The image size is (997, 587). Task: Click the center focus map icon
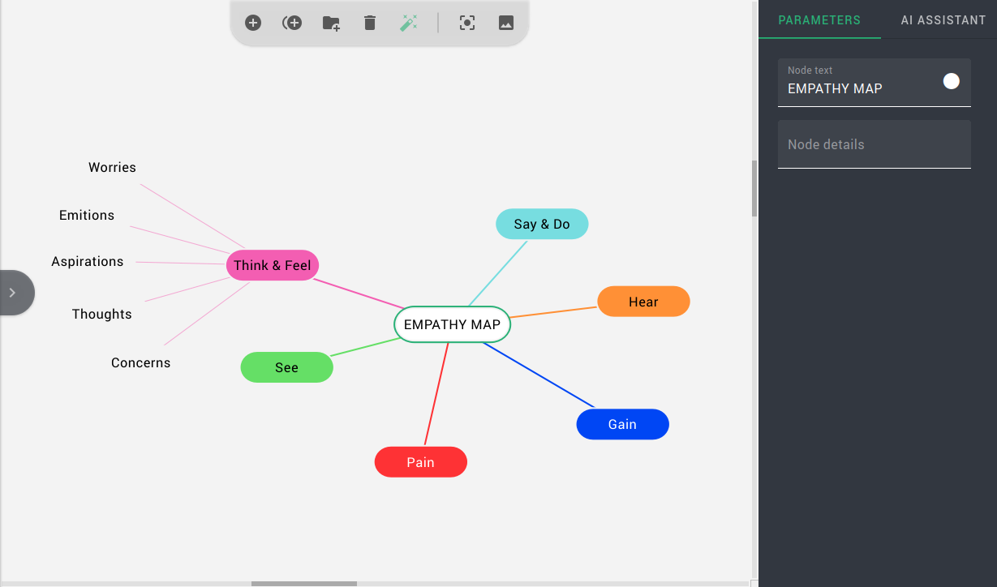tap(467, 23)
